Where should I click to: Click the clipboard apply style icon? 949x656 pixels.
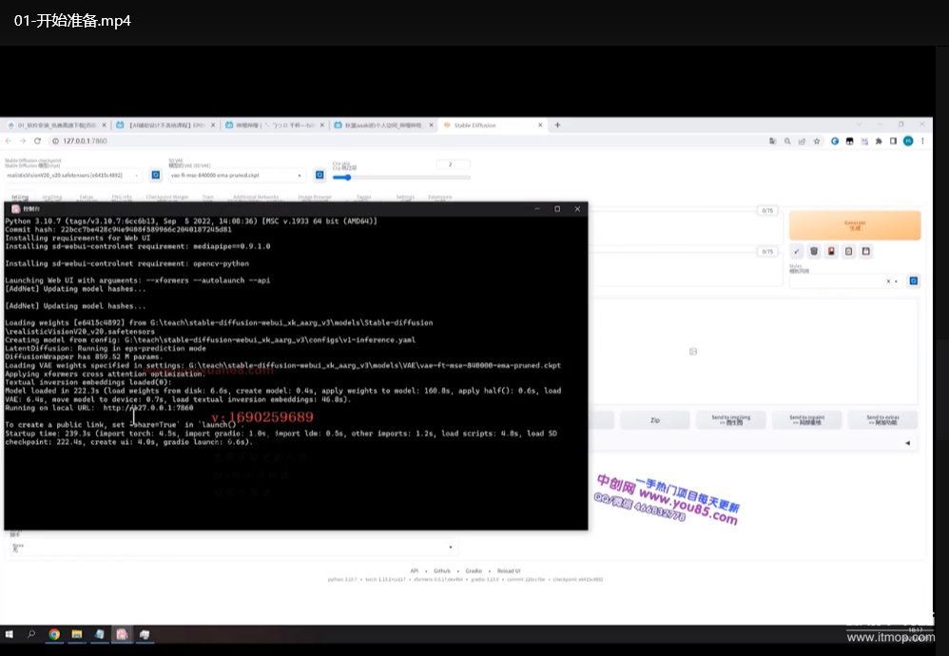coord(848,252)
